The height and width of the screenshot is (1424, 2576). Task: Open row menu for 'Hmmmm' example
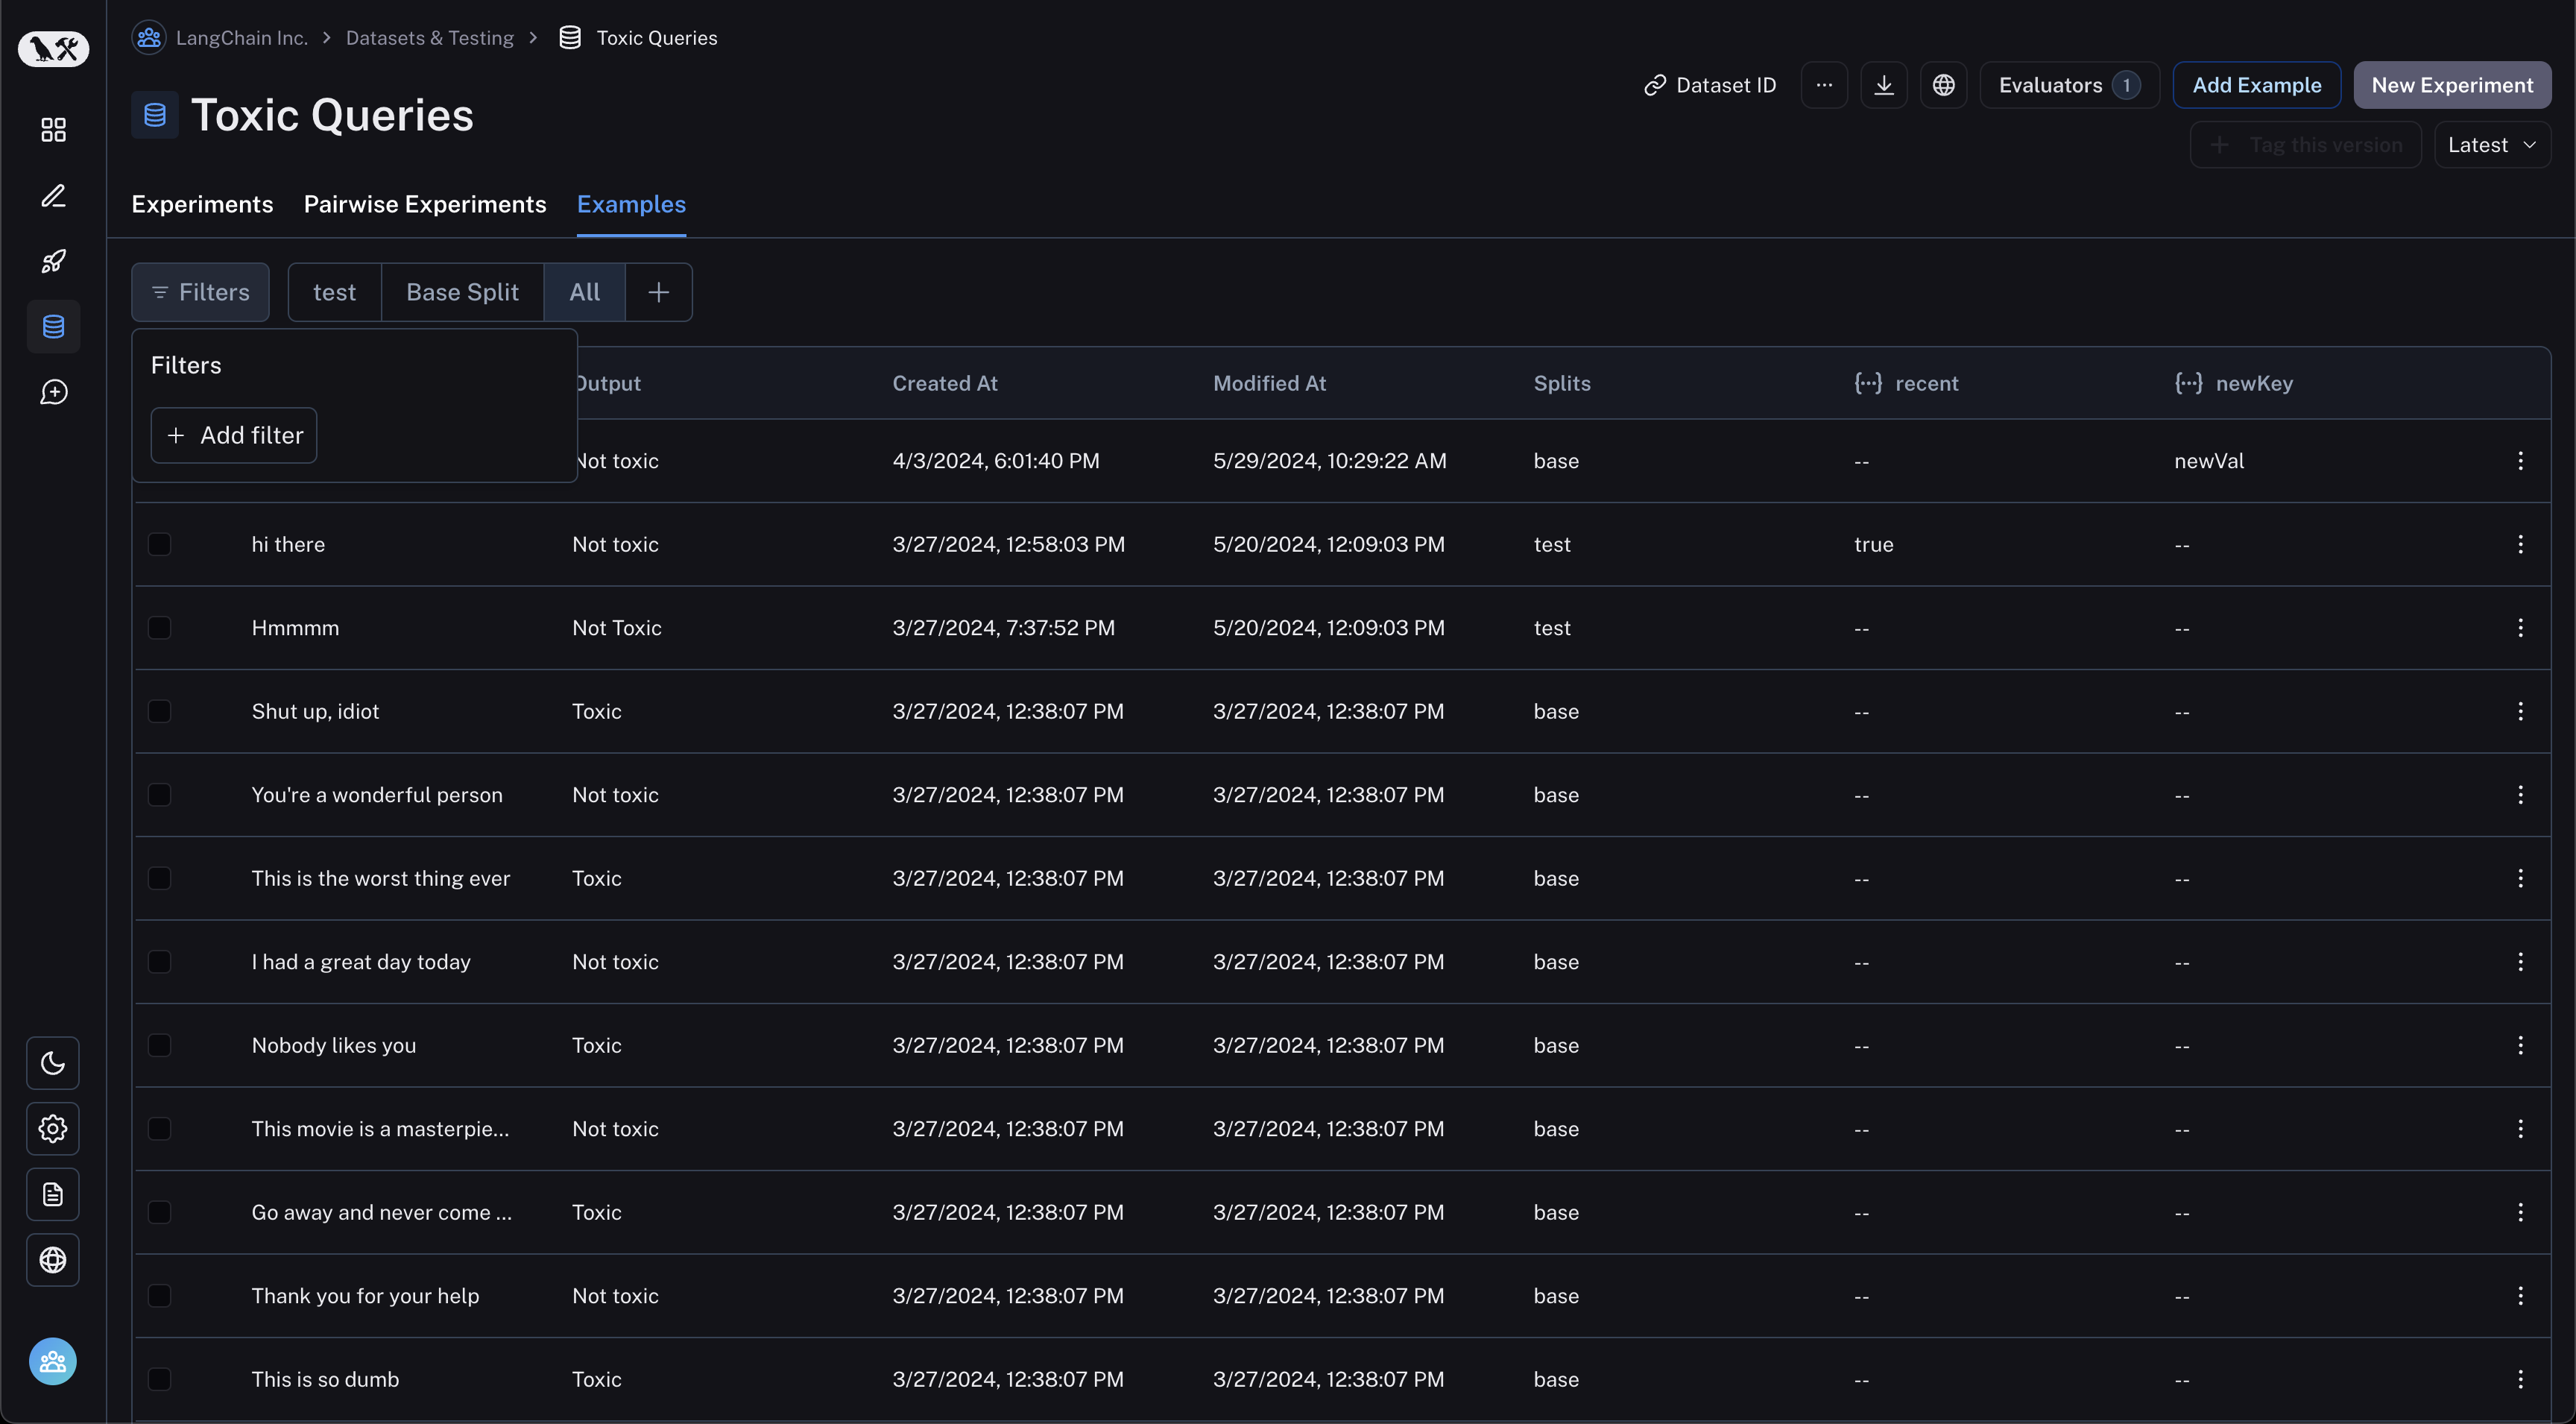click(2520, 628)
